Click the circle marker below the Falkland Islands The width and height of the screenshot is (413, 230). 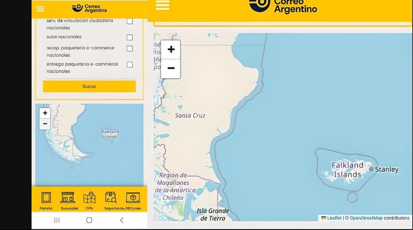[352, 197]
